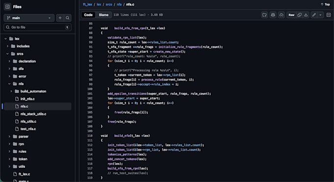Viewport: 334px width, 182px height.
Task: Open more edit options dropdown arrow
Action: coord(320,15)
